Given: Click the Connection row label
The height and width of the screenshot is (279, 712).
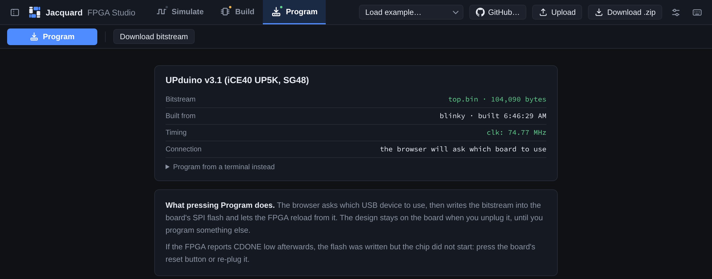Looking at the screenshot, I should tap(183, 149).
